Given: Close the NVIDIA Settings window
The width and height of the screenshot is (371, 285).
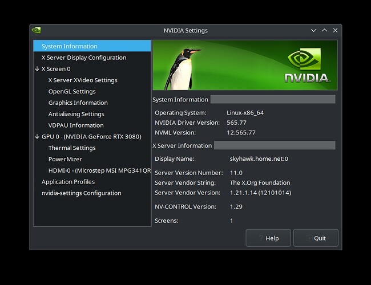Looking at the screenshot, I should coord(335,30).
